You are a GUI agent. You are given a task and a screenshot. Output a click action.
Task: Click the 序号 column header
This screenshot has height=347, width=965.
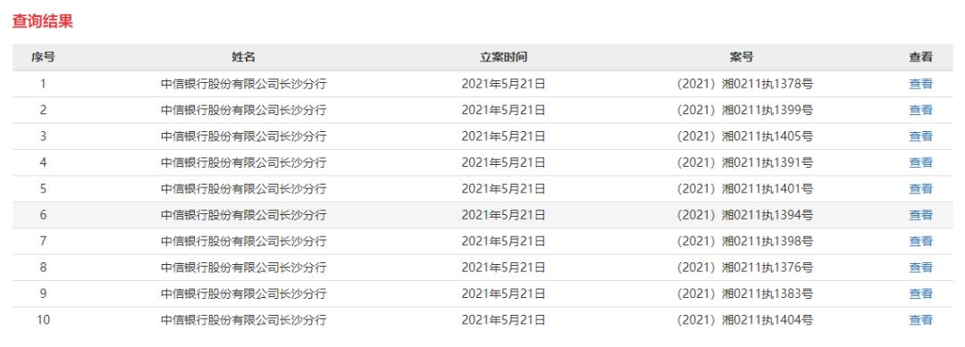tap(43, 57)
